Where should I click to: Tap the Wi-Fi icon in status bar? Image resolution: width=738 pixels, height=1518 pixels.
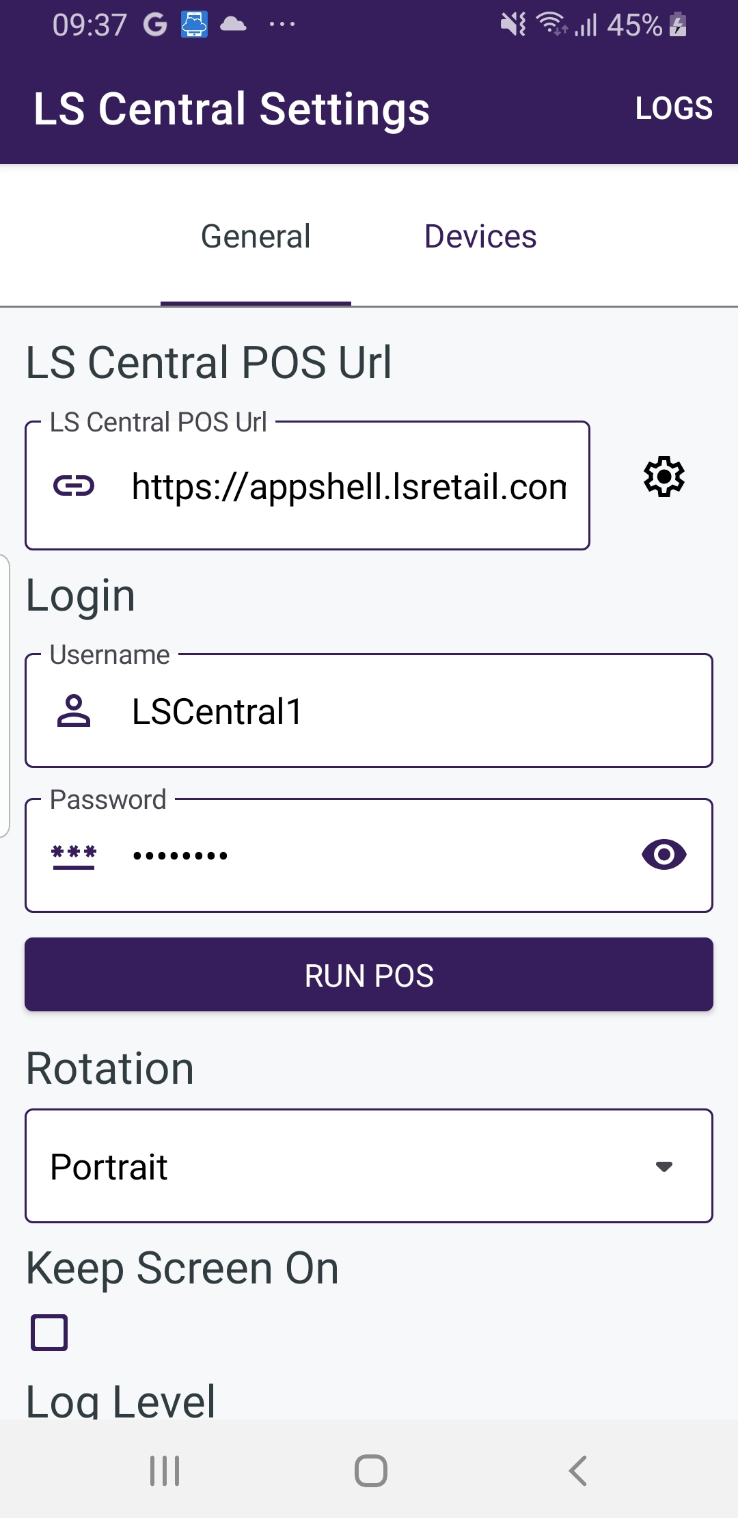point(551,24)
